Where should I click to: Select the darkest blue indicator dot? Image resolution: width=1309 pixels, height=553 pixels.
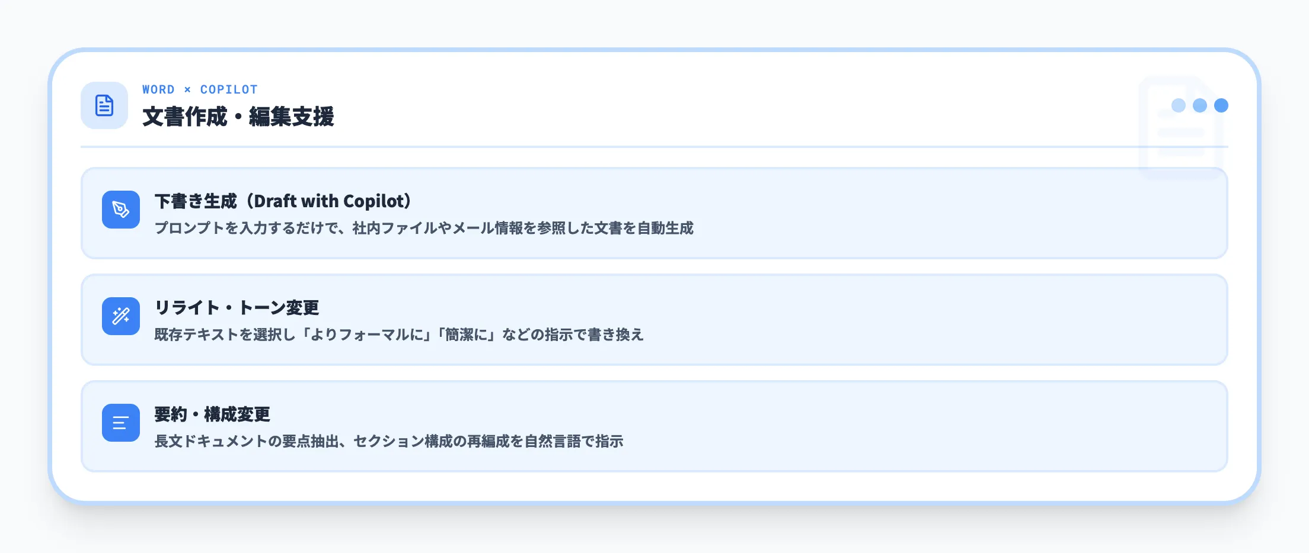(x=1221, y=105)
